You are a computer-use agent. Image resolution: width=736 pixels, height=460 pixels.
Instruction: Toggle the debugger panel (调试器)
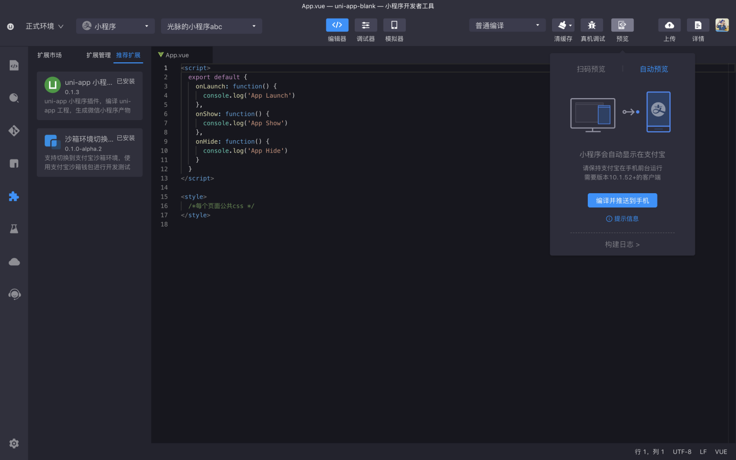366,25
